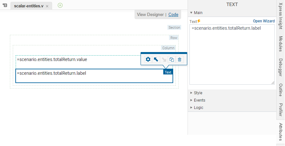Click the Open Wizard link

[x=264, y=21]
